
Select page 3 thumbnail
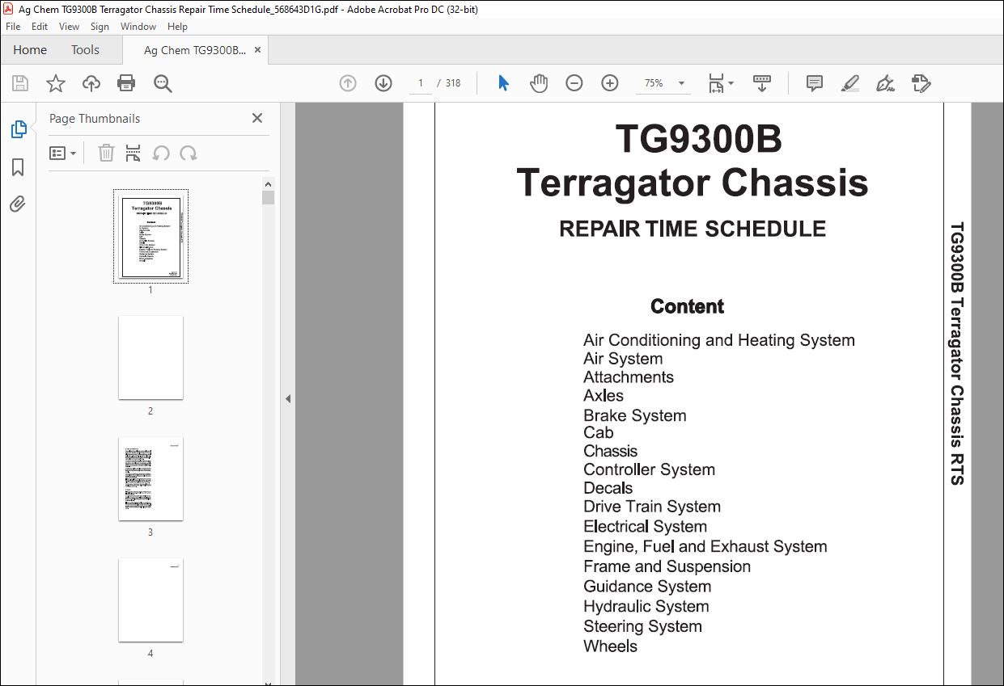pos(150,478)
